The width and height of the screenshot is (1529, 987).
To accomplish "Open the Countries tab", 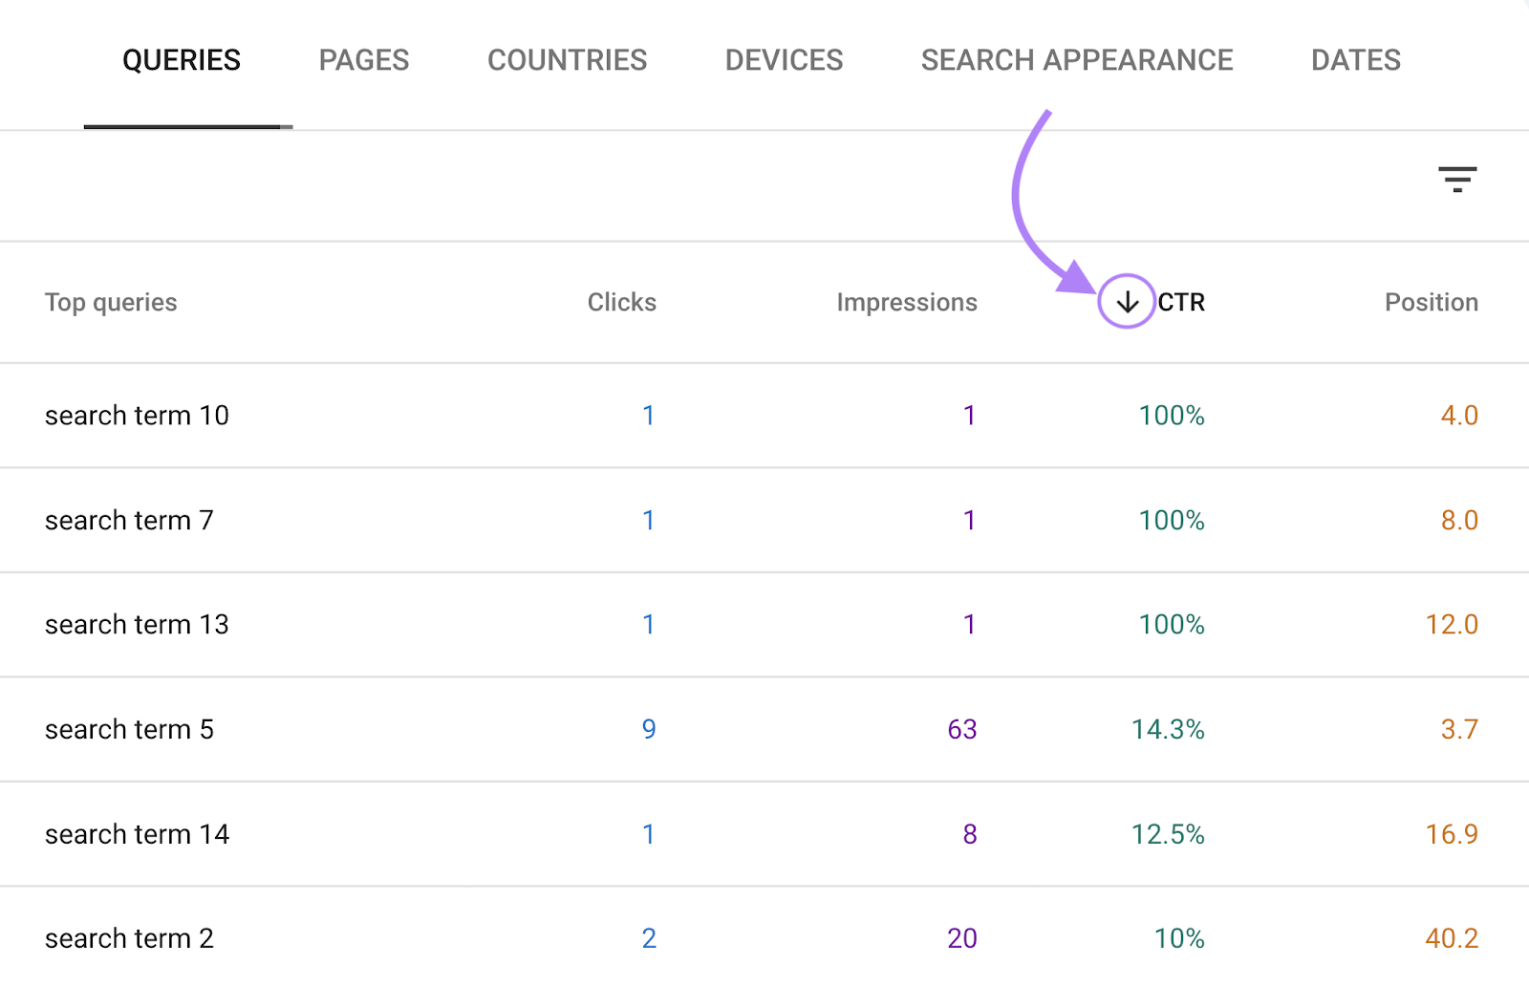I will coord(567,60).
